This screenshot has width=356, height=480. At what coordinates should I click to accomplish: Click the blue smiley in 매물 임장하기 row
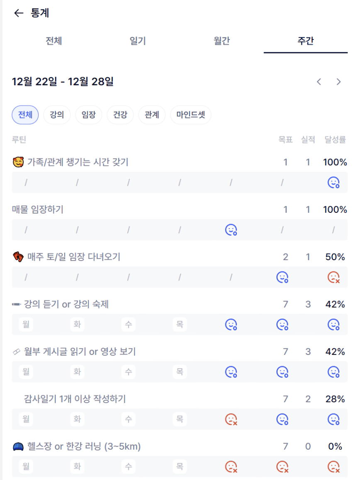(x=231, y=230)
